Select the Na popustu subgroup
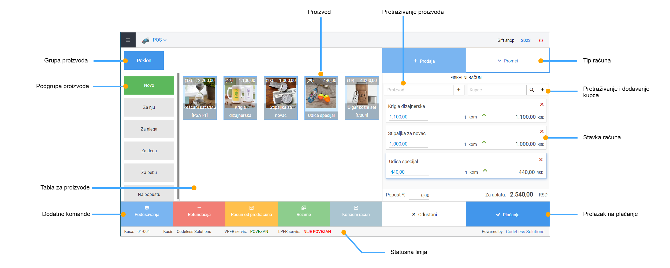The height and width of the screenshot is (268, 670). point(149,193)
